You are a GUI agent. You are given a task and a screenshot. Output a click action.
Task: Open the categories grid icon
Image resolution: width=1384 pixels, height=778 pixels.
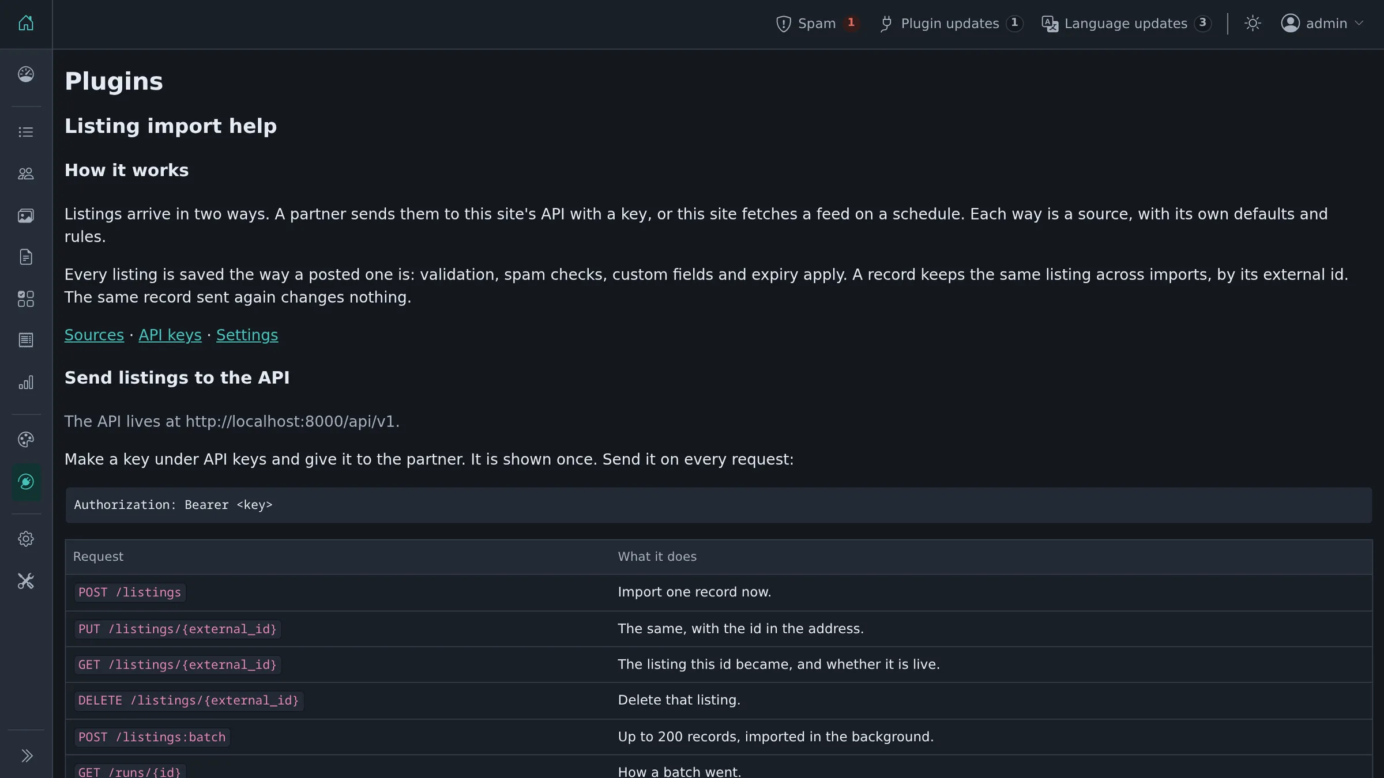pos(26,299)
